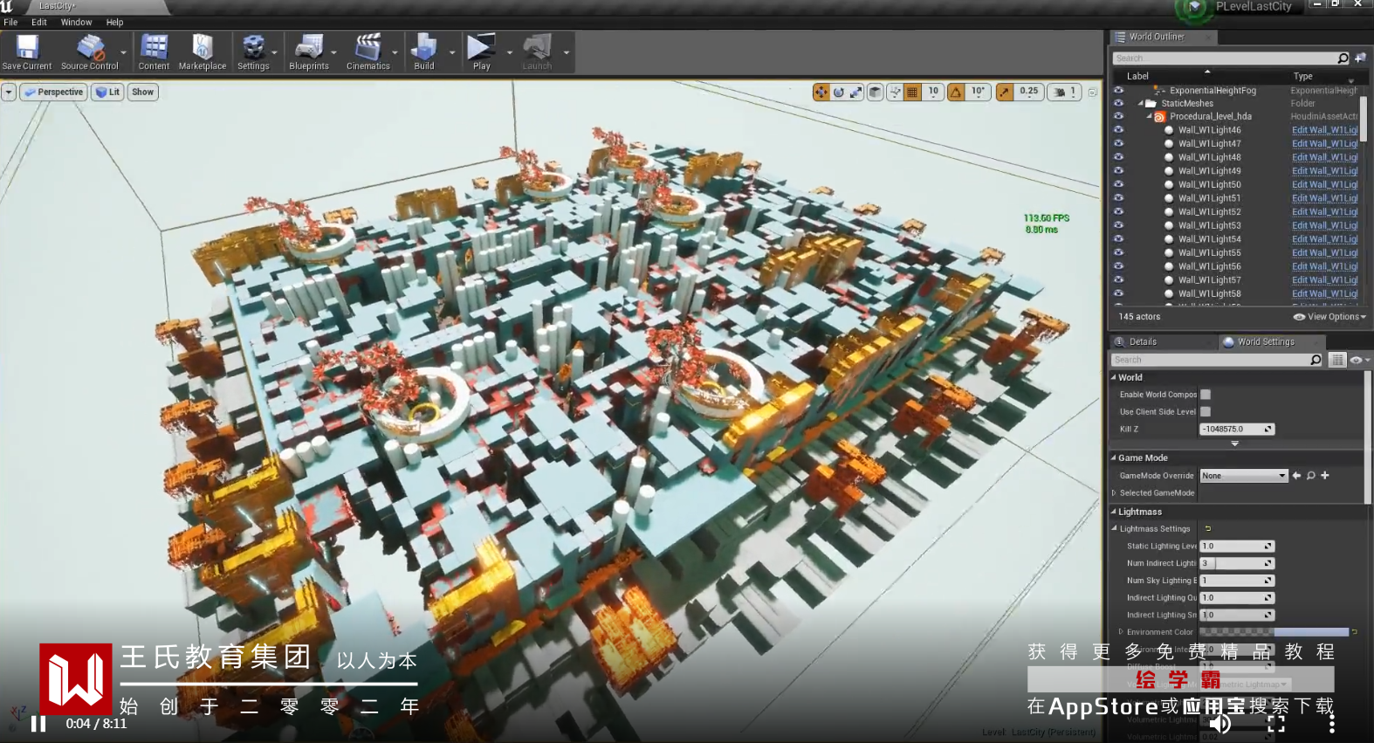Toggle grid snapping in the viewport
This screenshot has height=743, width=1374.
click(912, 92)
